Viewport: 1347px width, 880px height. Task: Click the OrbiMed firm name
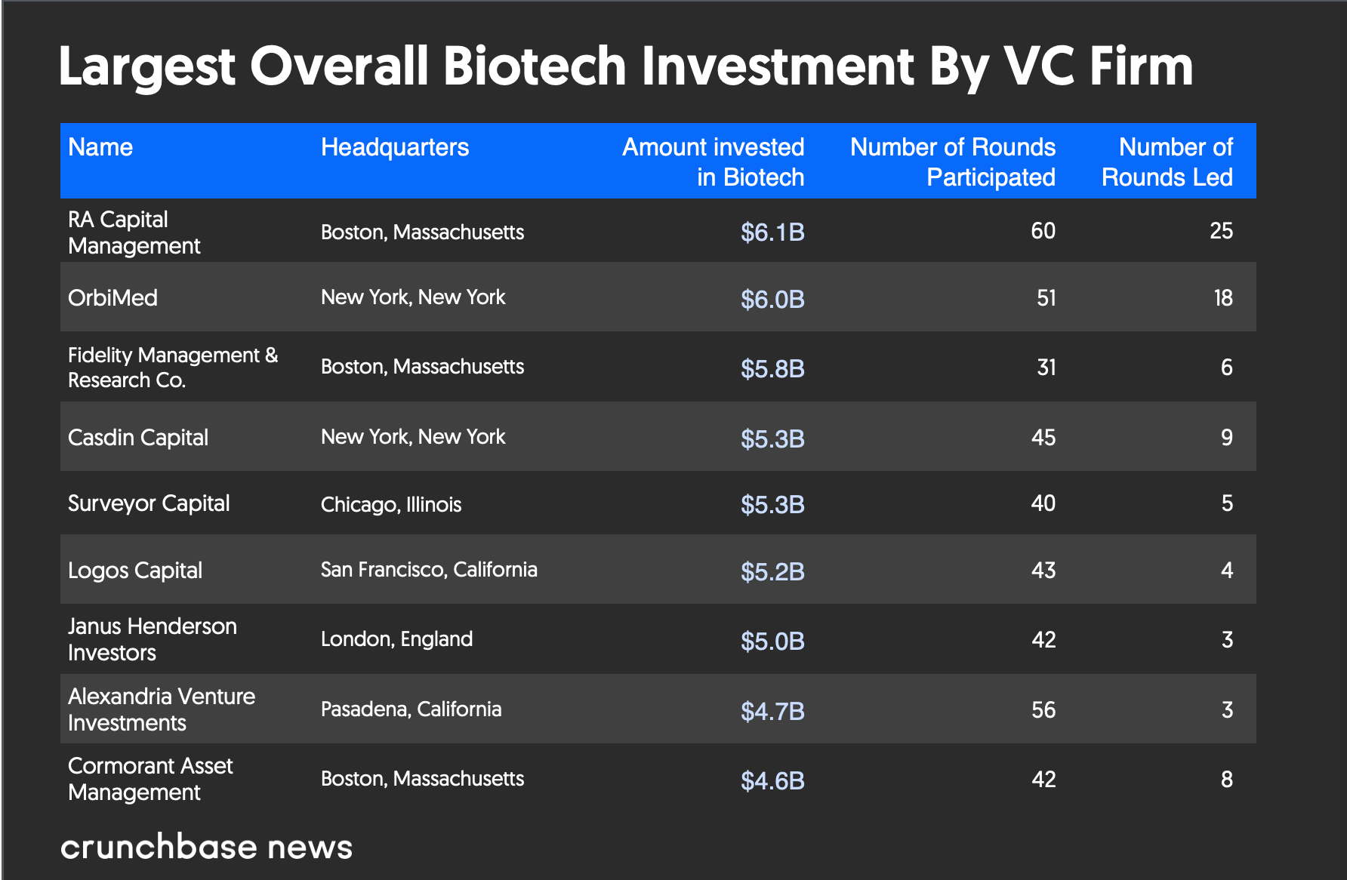[x=113, y=298]
